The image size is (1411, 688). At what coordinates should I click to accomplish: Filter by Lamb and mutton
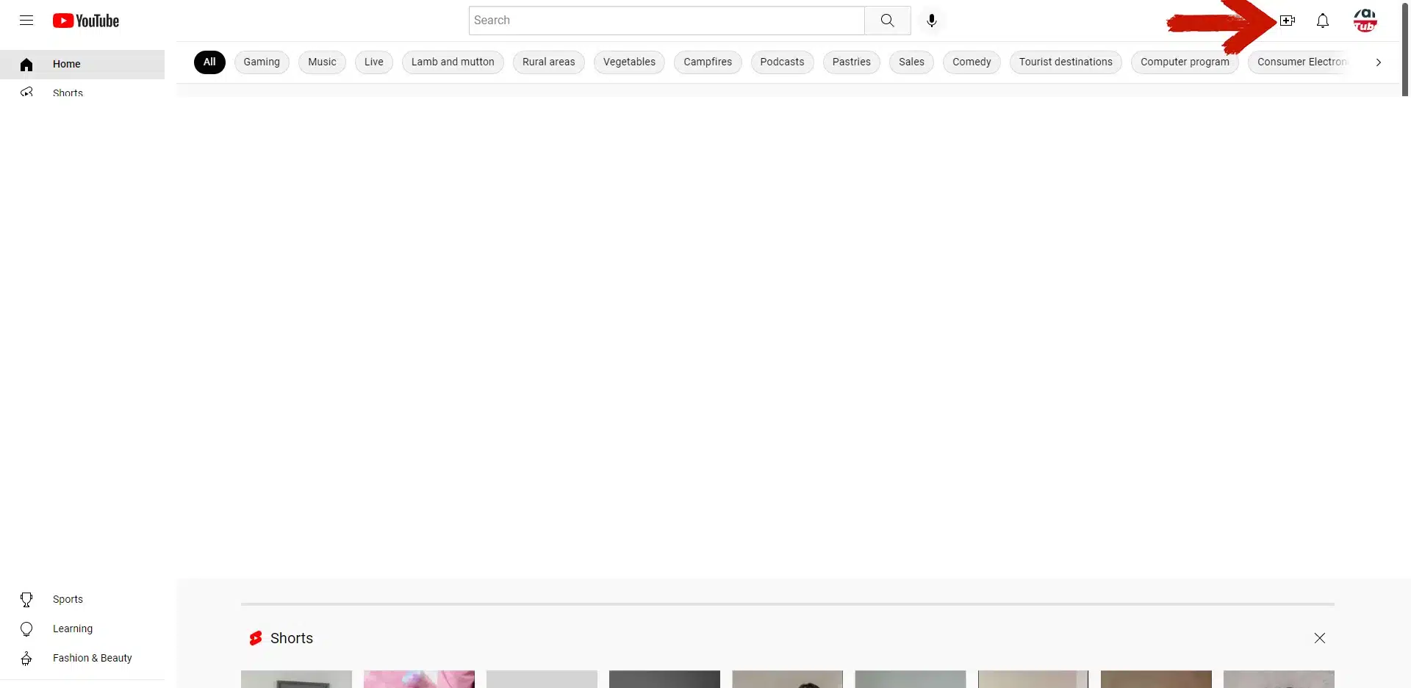(453, 62)
